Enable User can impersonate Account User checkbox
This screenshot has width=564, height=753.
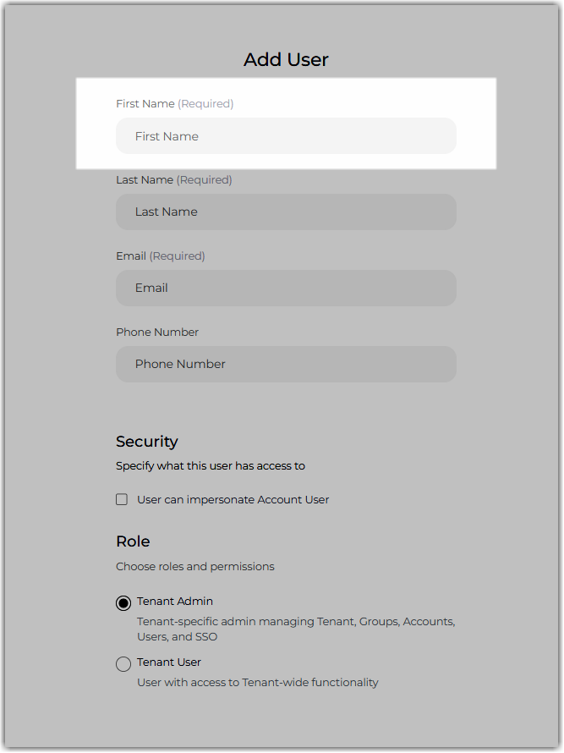point(122,499)
